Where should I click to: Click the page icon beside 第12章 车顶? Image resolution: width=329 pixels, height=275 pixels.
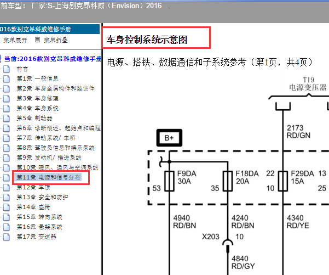(7, 188)
